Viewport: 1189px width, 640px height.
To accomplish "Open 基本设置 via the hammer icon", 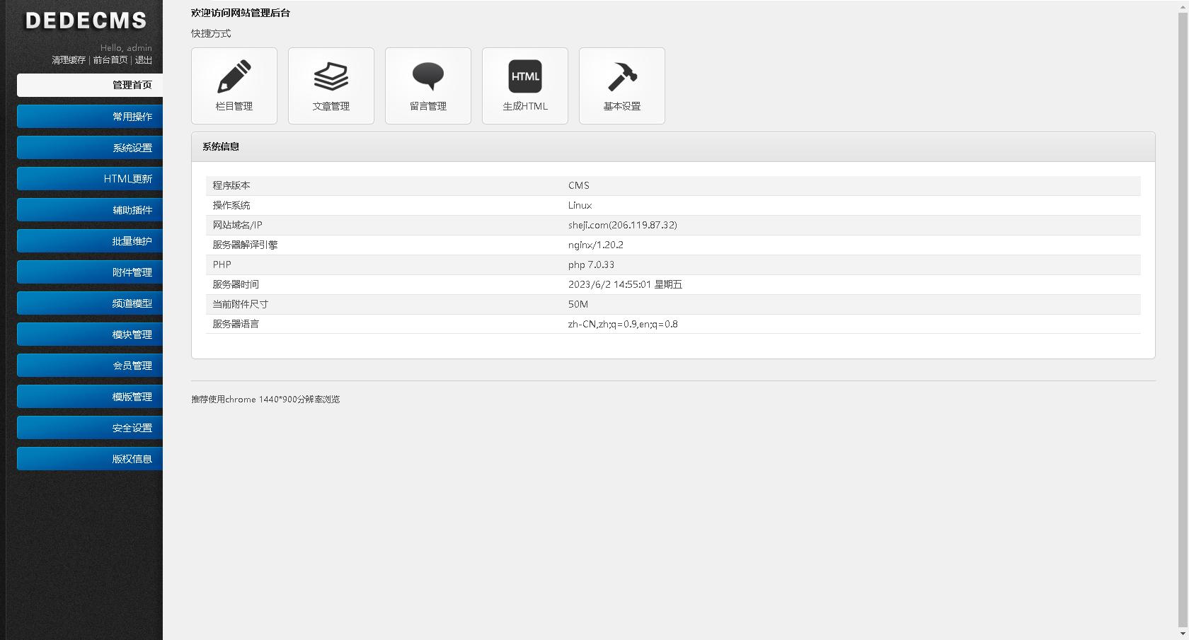I will coord(622,85).
